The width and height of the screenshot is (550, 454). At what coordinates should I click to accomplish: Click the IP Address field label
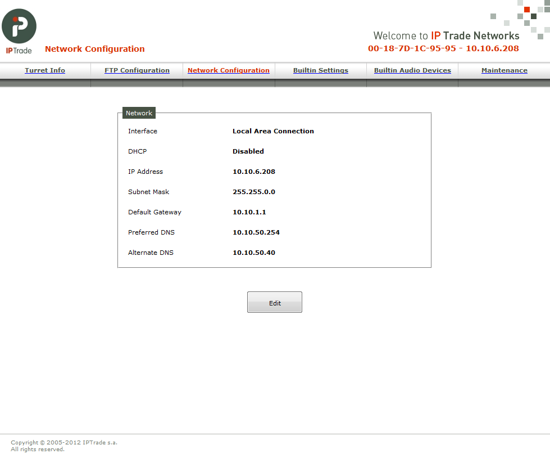145,172
